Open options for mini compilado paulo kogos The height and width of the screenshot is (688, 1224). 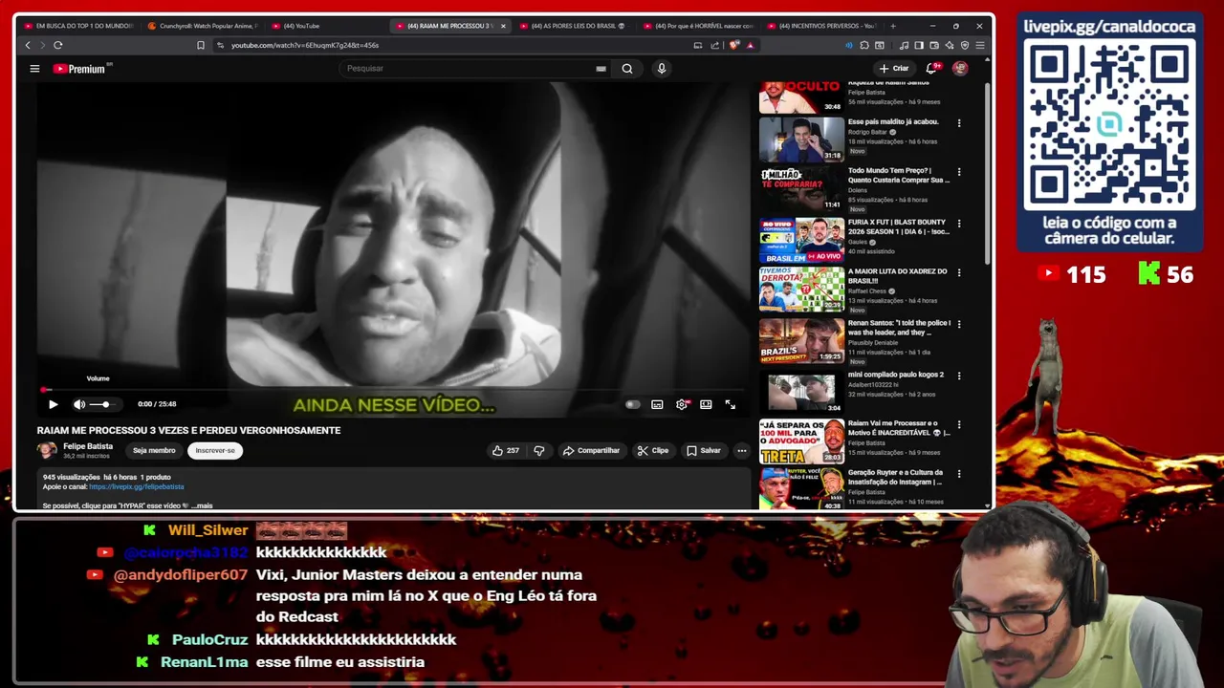(x=959, y=376)
